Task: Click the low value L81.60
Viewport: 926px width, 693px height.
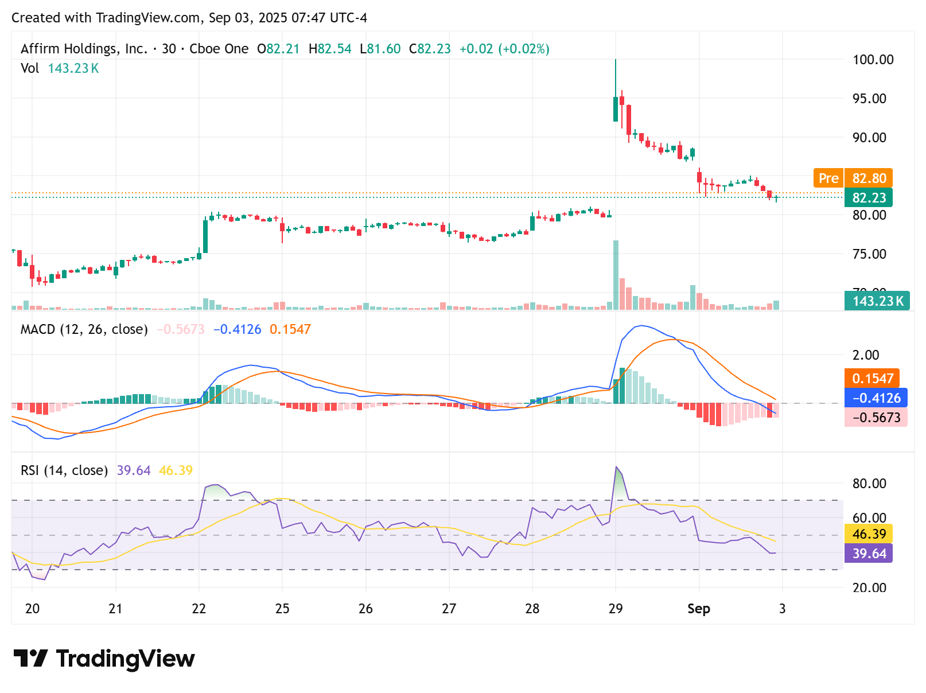Action: tap(380, 49)
